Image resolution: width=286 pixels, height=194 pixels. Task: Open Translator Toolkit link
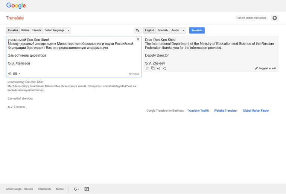pos(198,111)
